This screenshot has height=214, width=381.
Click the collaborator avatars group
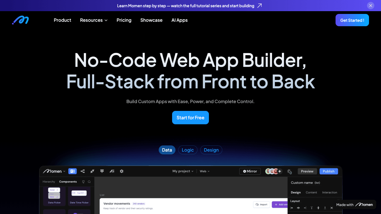coord(271,171)
